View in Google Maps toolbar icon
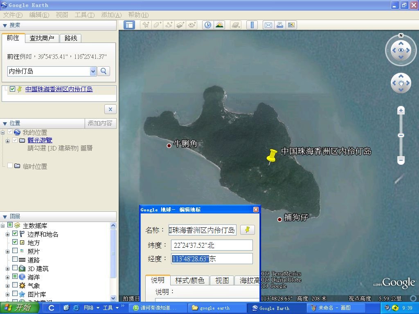Image resolution: width=419 pixels, height=314 pixels. [291, 25]
